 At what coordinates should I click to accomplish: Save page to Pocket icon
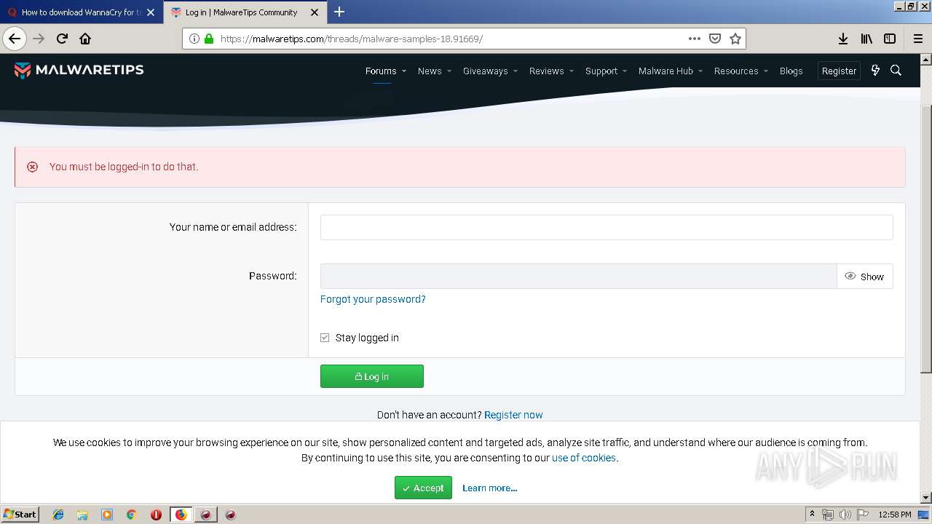pos(715,39)
